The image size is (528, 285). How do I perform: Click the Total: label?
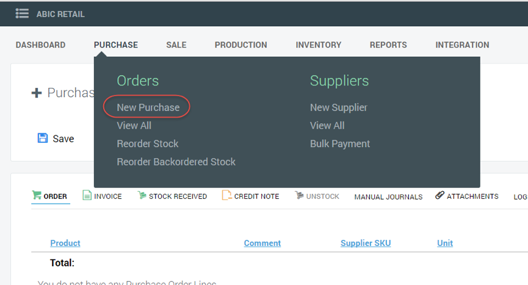pos(62,263)
